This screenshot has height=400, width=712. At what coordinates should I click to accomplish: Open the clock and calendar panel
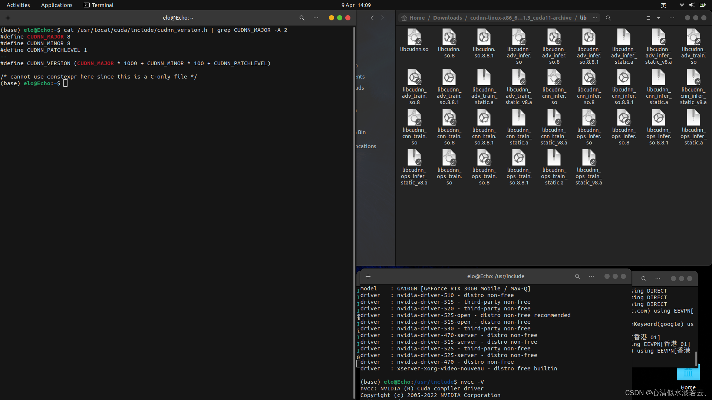click(x=356, y=5)
